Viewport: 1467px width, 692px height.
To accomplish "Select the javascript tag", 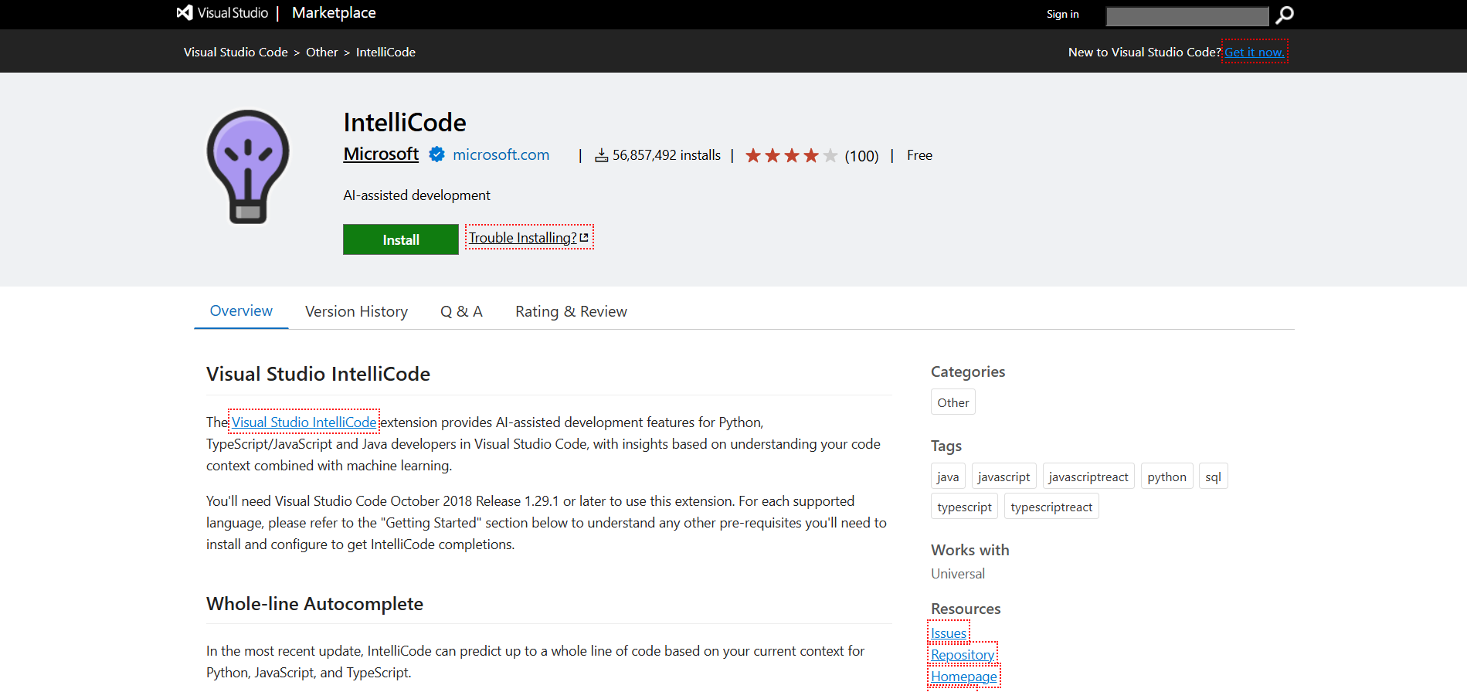I will coord(1003,477).
